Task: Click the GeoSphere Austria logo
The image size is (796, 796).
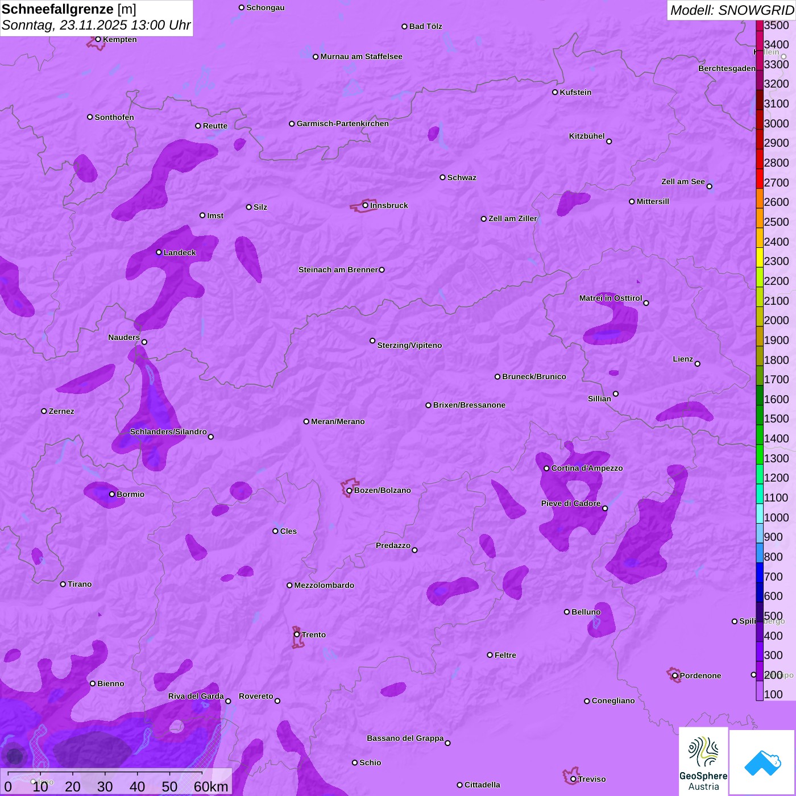Action: click(x=703, y=761)
